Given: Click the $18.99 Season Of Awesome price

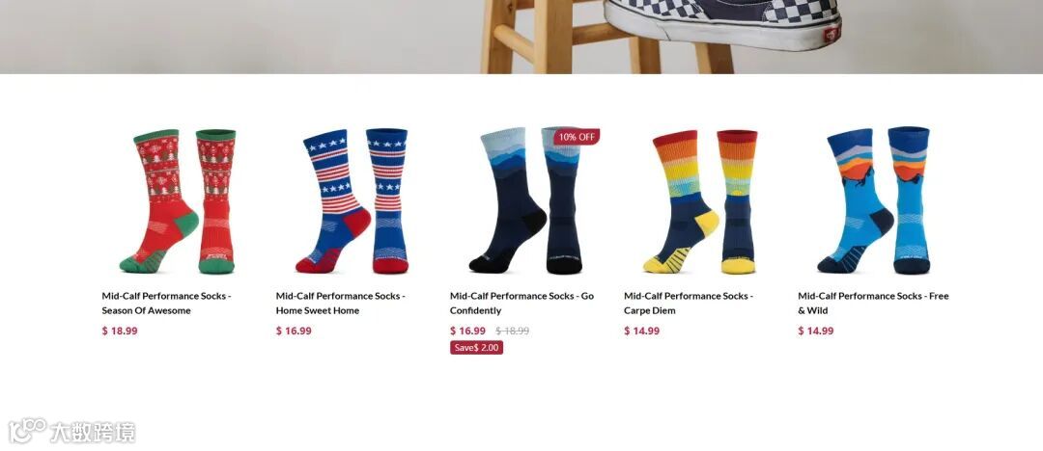Looking at the screenshot, I should [120, 331].
